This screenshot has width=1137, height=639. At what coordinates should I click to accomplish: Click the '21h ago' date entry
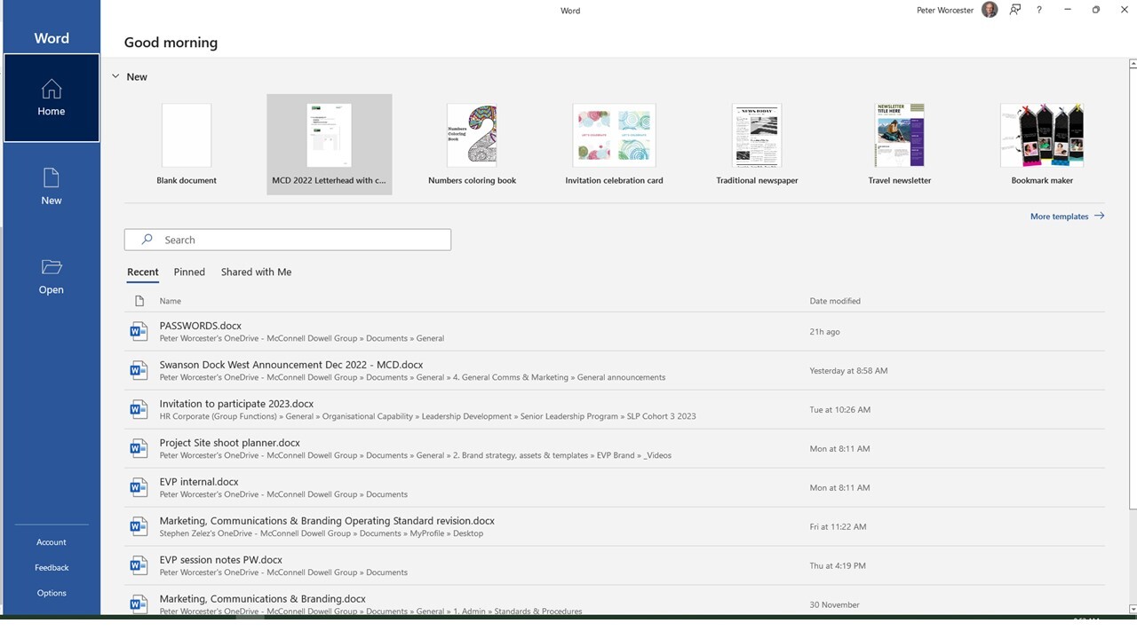[x=824, y=332]
